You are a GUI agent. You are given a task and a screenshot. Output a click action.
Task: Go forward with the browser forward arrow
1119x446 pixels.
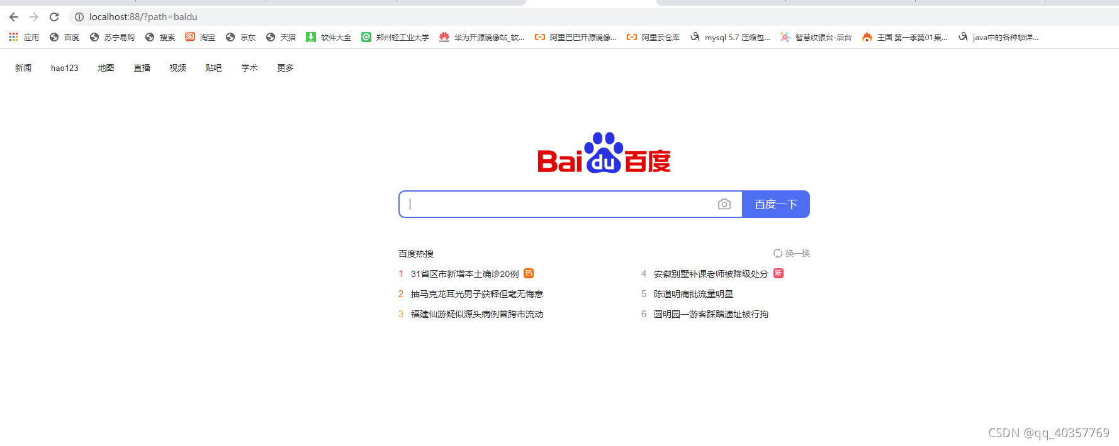coord(34,17)
